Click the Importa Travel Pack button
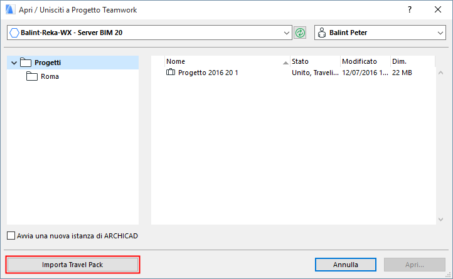The width and height of the screenshot is (453, 279). pyautogui.click(x=72, y=265)
